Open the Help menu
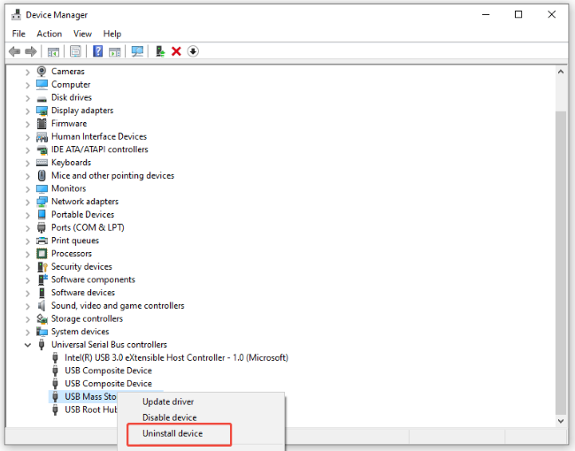Image resolution: width=575 pixels, height=451 pixels. 112,34
